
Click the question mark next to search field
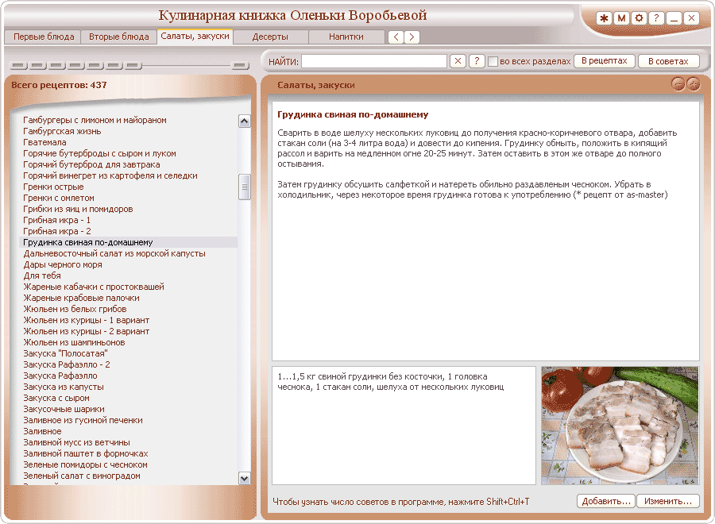pos(477,61)
